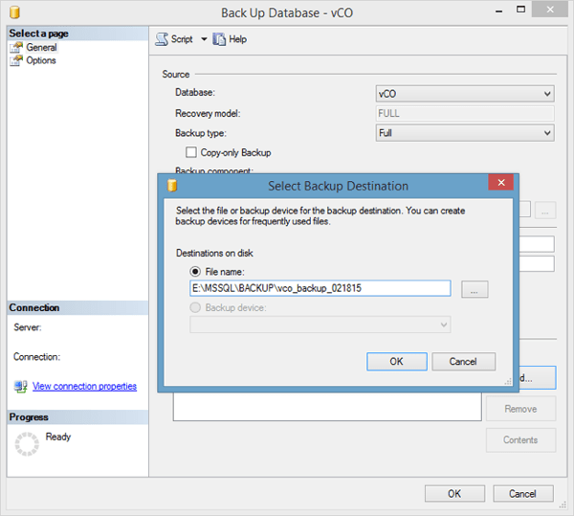Cancel the Select Backup Destination dialog
The height and width of the screenshot is (516, 574).
point(463,361)
